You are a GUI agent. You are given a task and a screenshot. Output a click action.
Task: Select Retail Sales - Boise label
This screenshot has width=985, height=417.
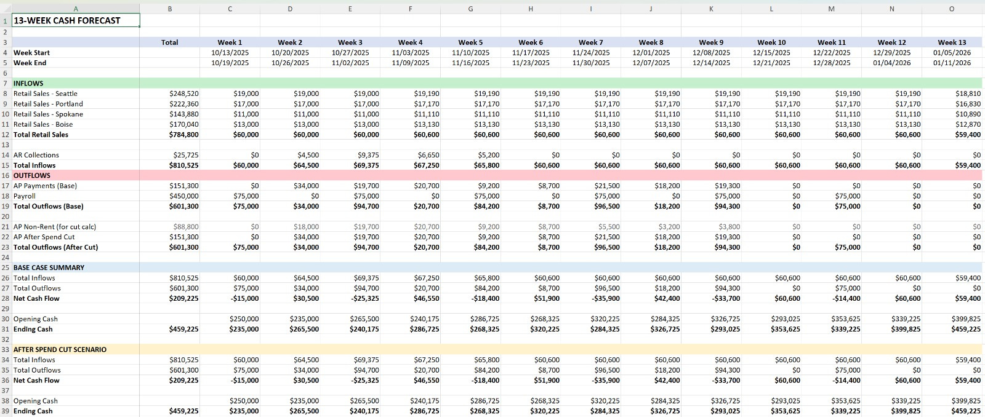(76, 124)
